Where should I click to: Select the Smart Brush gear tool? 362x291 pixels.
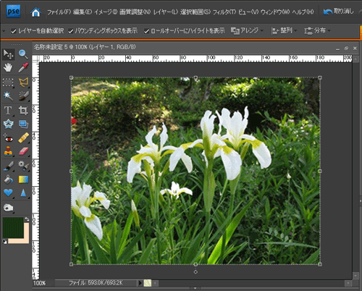[23, 166]
